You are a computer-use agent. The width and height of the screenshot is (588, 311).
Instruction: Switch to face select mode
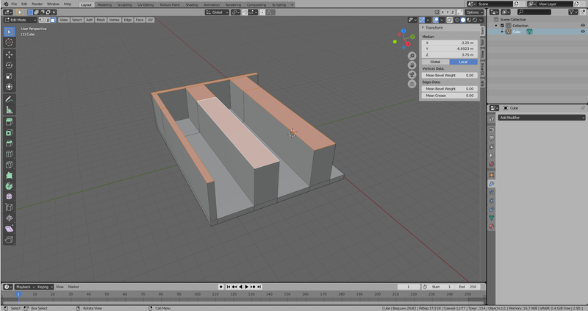[x=53, y=20]
